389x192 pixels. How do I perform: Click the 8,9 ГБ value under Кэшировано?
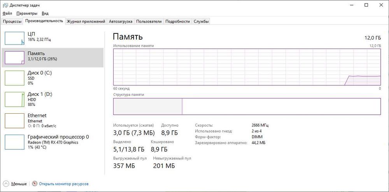(159, 149)
